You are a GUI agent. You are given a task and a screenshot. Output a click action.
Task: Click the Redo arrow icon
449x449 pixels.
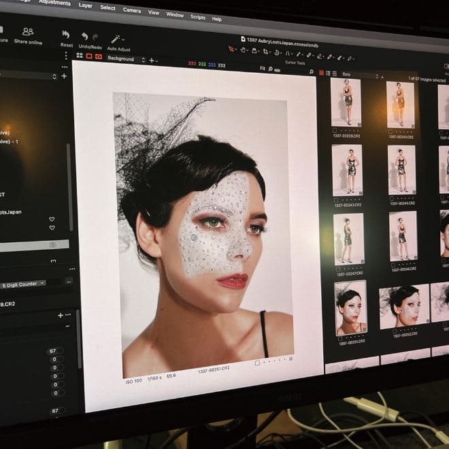[x=95, y=37]
